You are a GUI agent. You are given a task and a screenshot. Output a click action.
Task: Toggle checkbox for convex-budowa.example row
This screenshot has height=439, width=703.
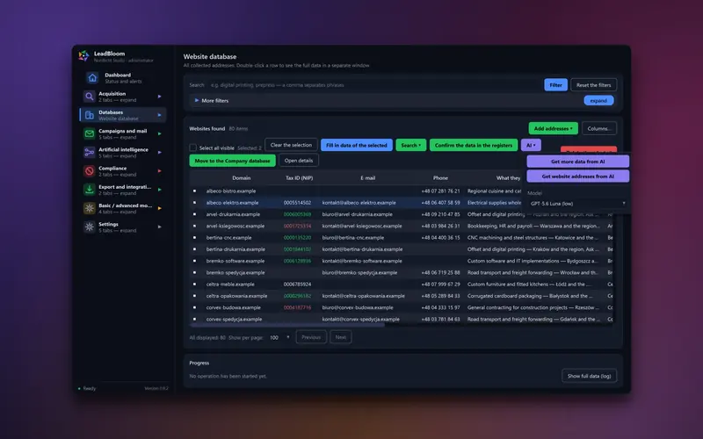point(194,307)
